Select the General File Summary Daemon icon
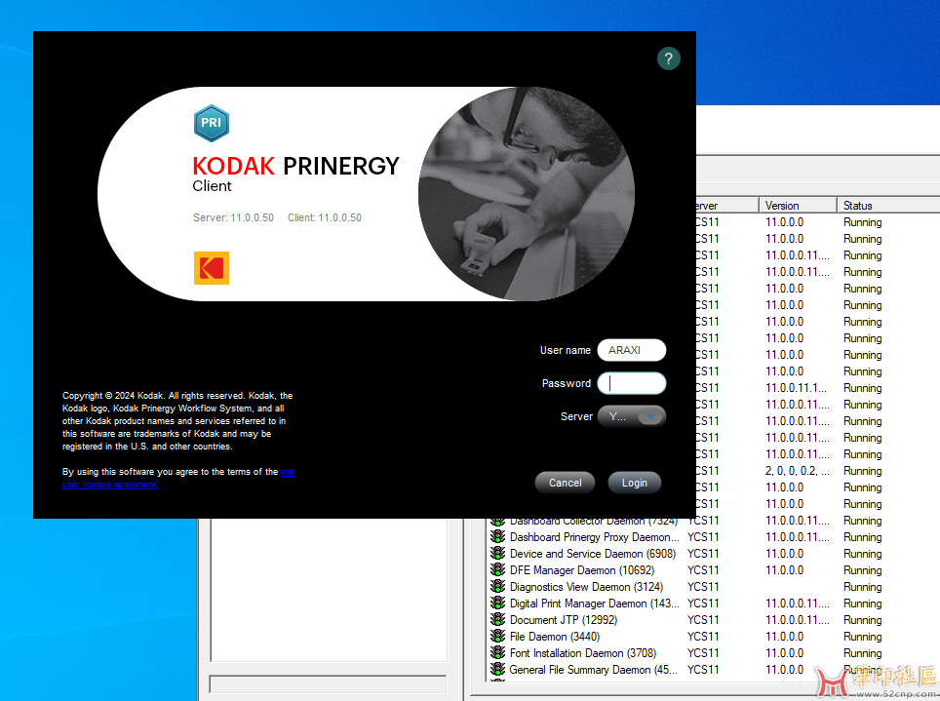Viewport: 940px width, 701px height. point(497,669)
